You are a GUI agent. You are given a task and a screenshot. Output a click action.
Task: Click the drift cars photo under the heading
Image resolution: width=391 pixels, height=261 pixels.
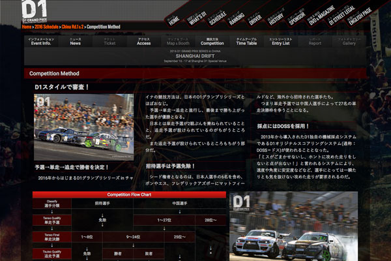pos(83,127)
